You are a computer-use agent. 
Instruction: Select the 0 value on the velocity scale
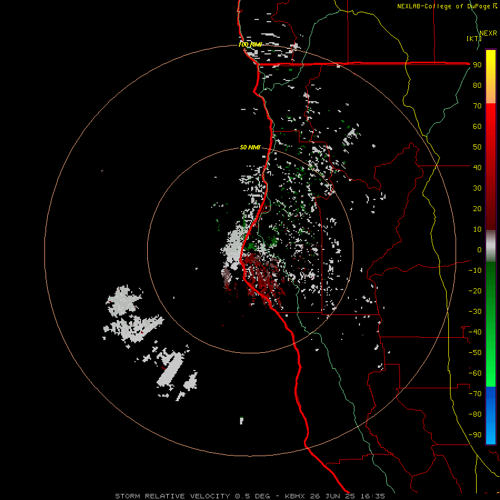pyautogui.click(x=479, y=250)
